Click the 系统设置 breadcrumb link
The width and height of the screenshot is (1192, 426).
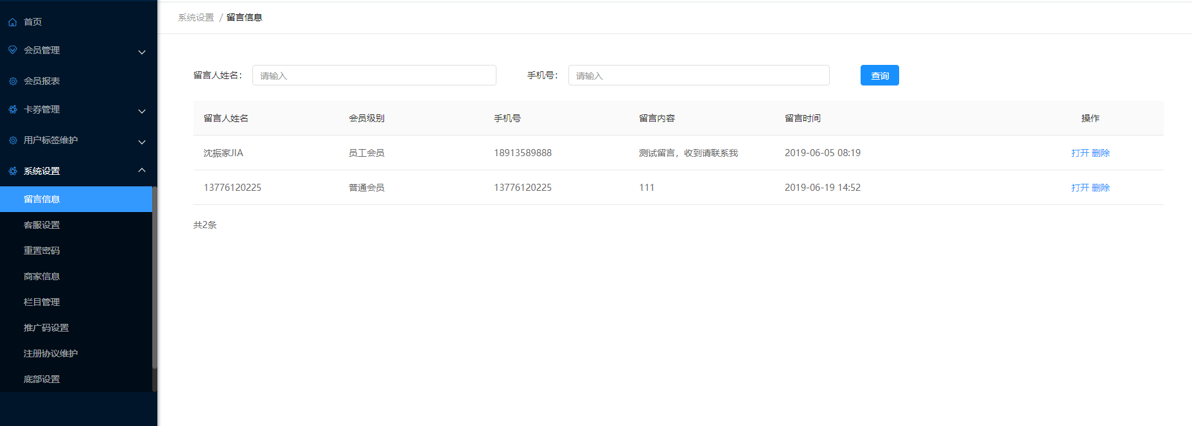click(196, 17)
